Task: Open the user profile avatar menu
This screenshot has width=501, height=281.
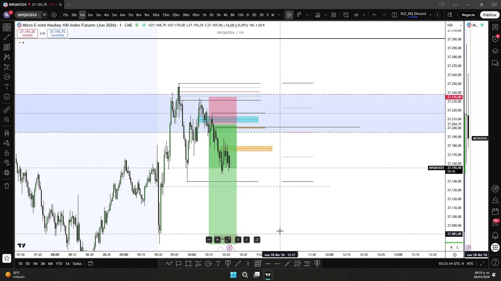Action: pyautogui.click(x=7, y=15)
